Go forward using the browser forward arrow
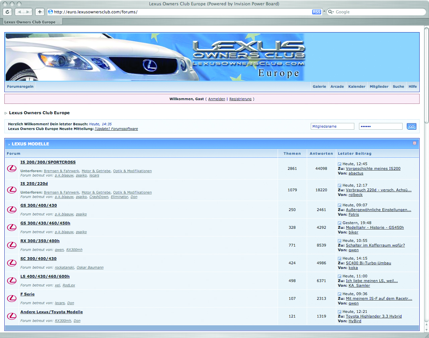Viewport: 429px width, 338px height. tap(28, 12)
